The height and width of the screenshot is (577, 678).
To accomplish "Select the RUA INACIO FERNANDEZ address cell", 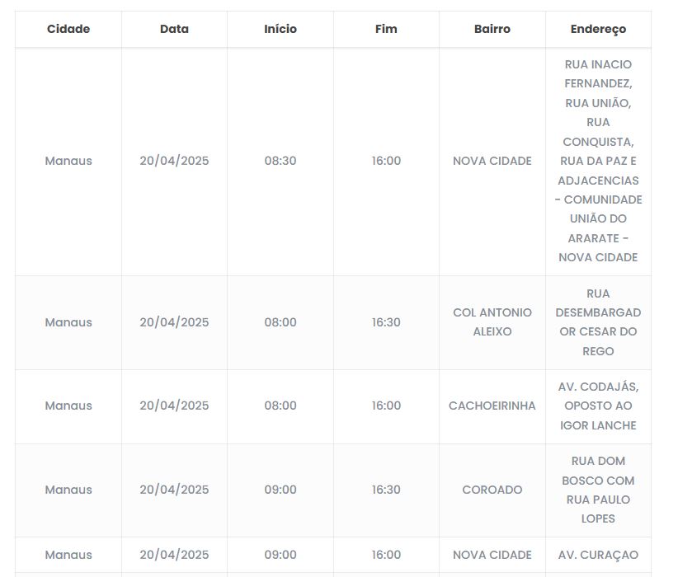I will pyautogui.click(x=598, y=161).
